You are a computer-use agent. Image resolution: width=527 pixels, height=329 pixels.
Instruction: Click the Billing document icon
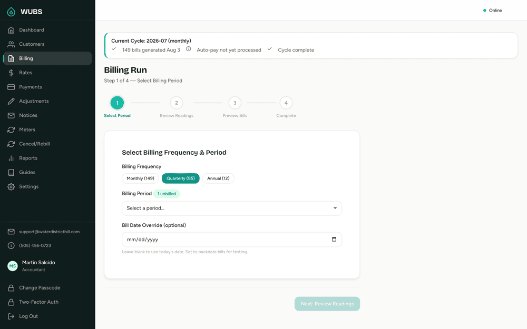tap(11, 58)
